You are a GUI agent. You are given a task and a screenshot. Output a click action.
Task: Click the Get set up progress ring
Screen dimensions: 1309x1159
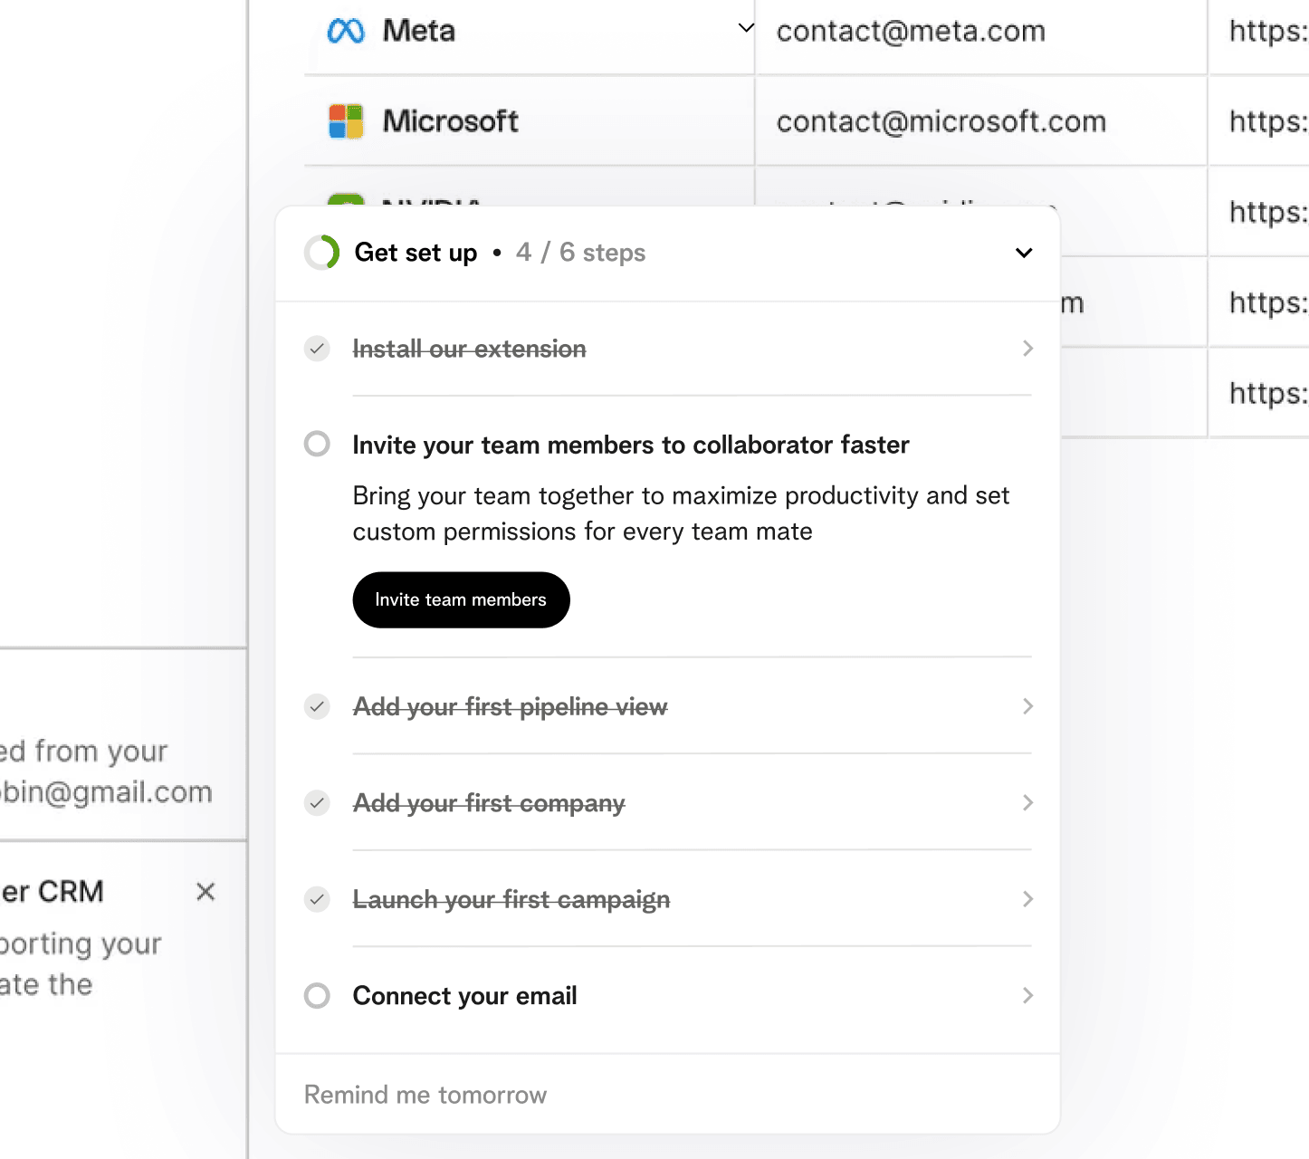click(320, 253)
